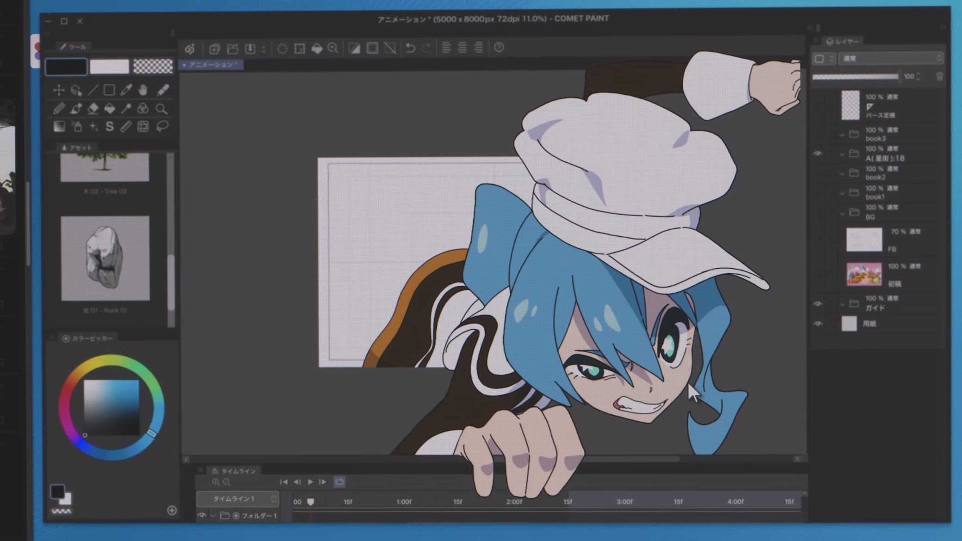Pick the transparent checkered color box in tool panel
This screenshot has height=541, width=962.
(153, 66)
